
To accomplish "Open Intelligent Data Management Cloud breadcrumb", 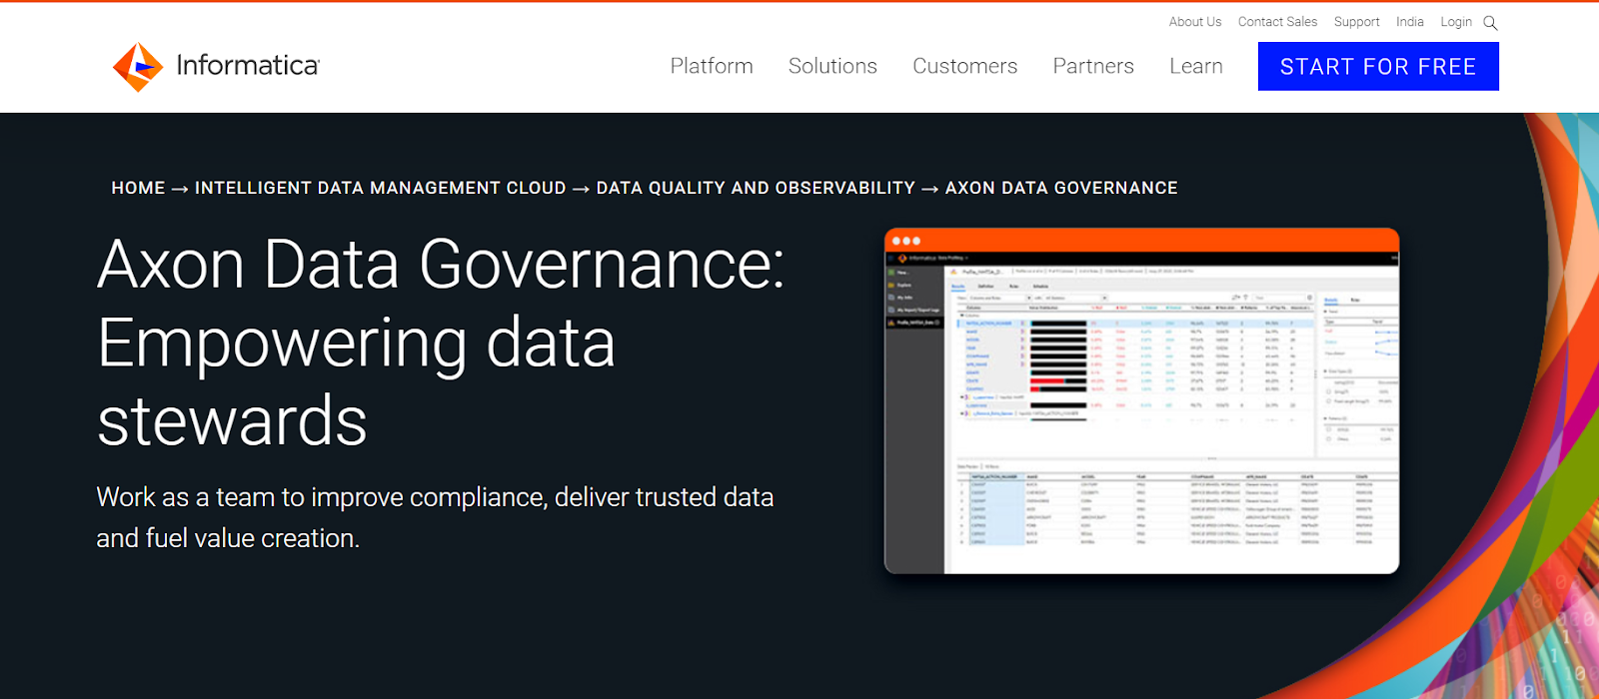I will (380, 188).
